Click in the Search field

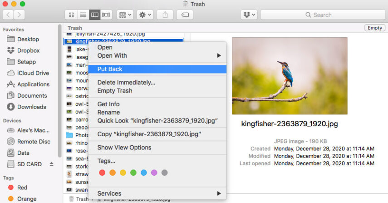(322, 15)
